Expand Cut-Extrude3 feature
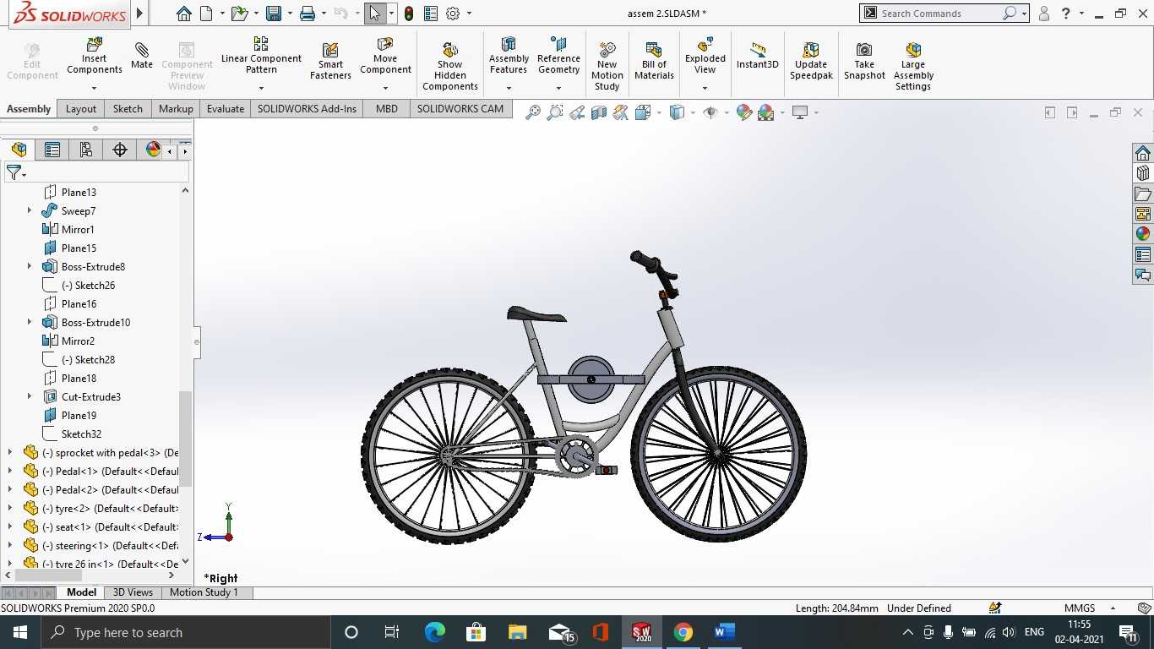This screenshot has width=1154, height=649. click(x=30, y=396)
